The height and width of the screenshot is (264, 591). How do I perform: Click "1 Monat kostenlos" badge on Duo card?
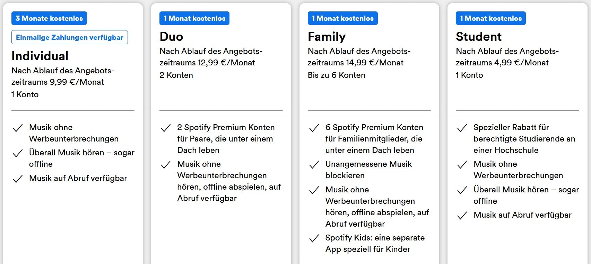(194, 18)
